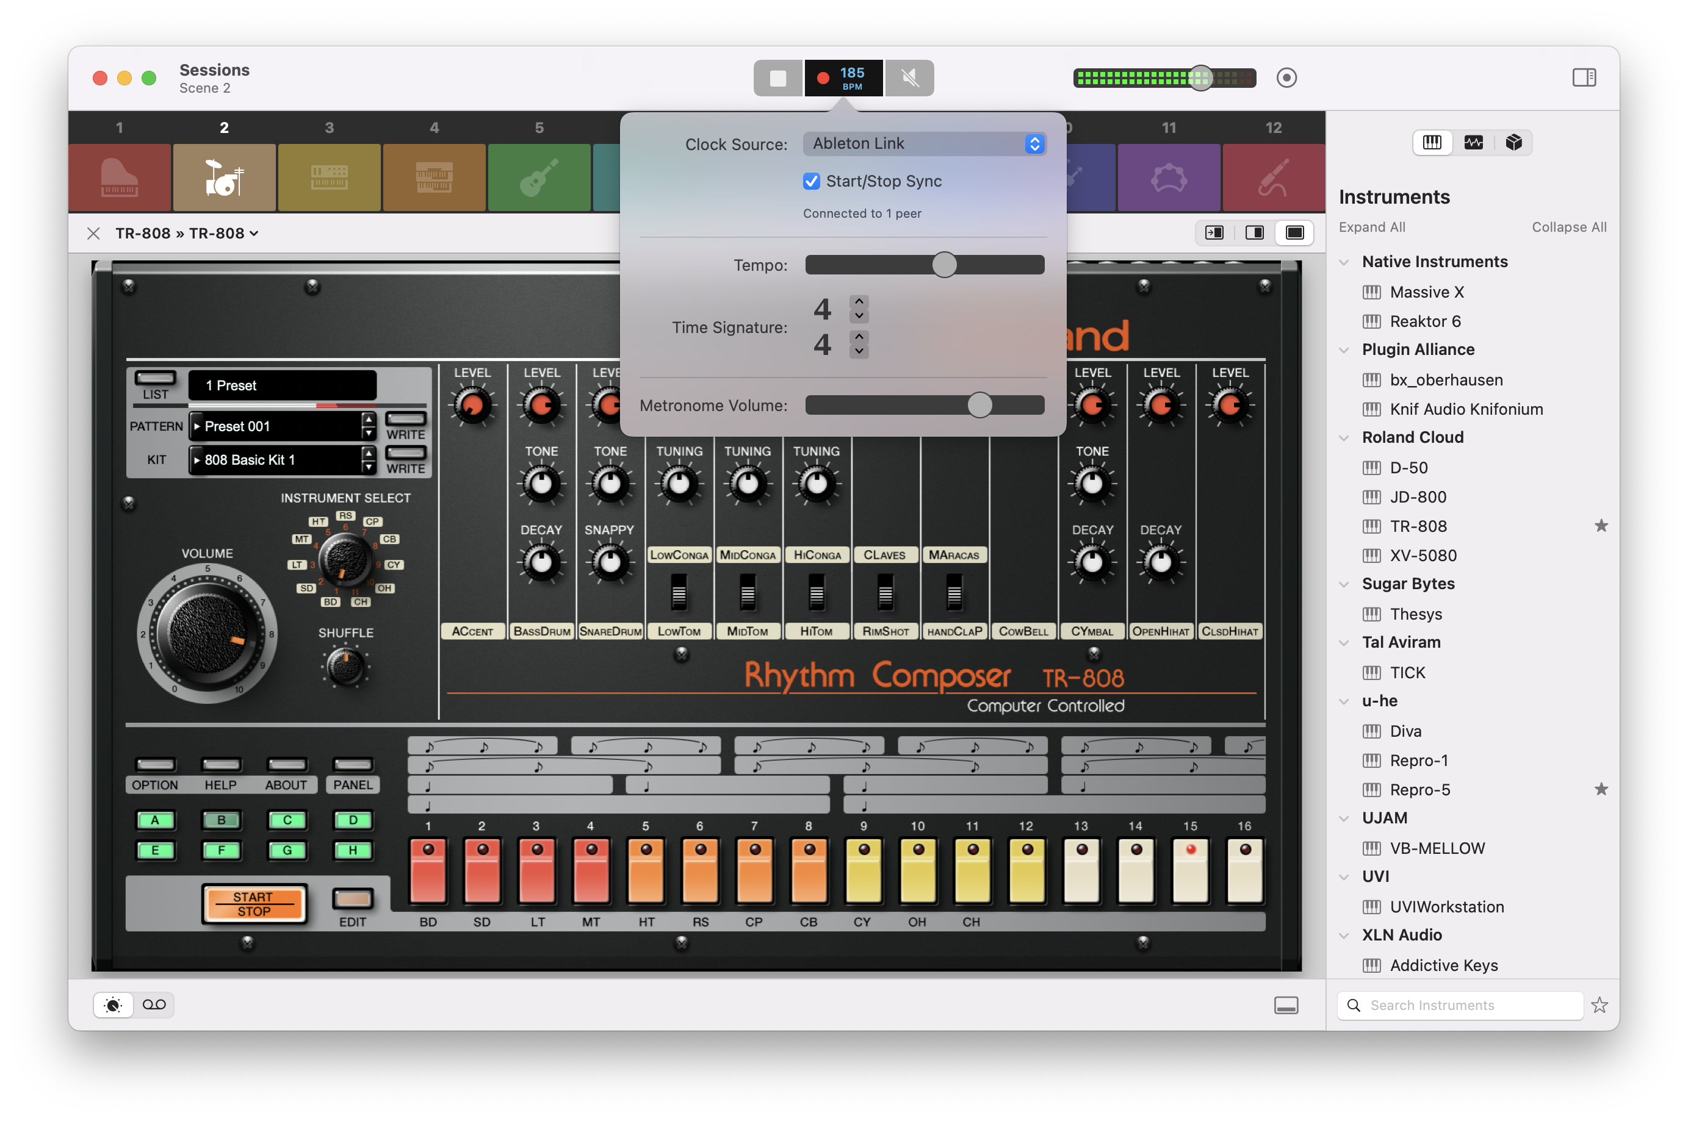Viewport: 1688px width, 1121px height.
Task: Toggle step 15 sequencer button
Action: (x=1190, y=870)
